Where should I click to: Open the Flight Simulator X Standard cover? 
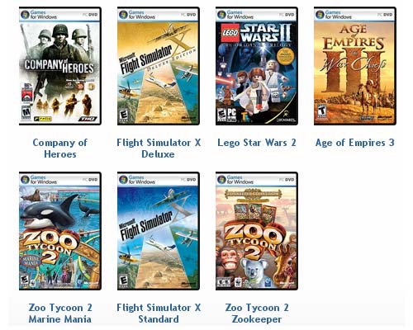159,231
